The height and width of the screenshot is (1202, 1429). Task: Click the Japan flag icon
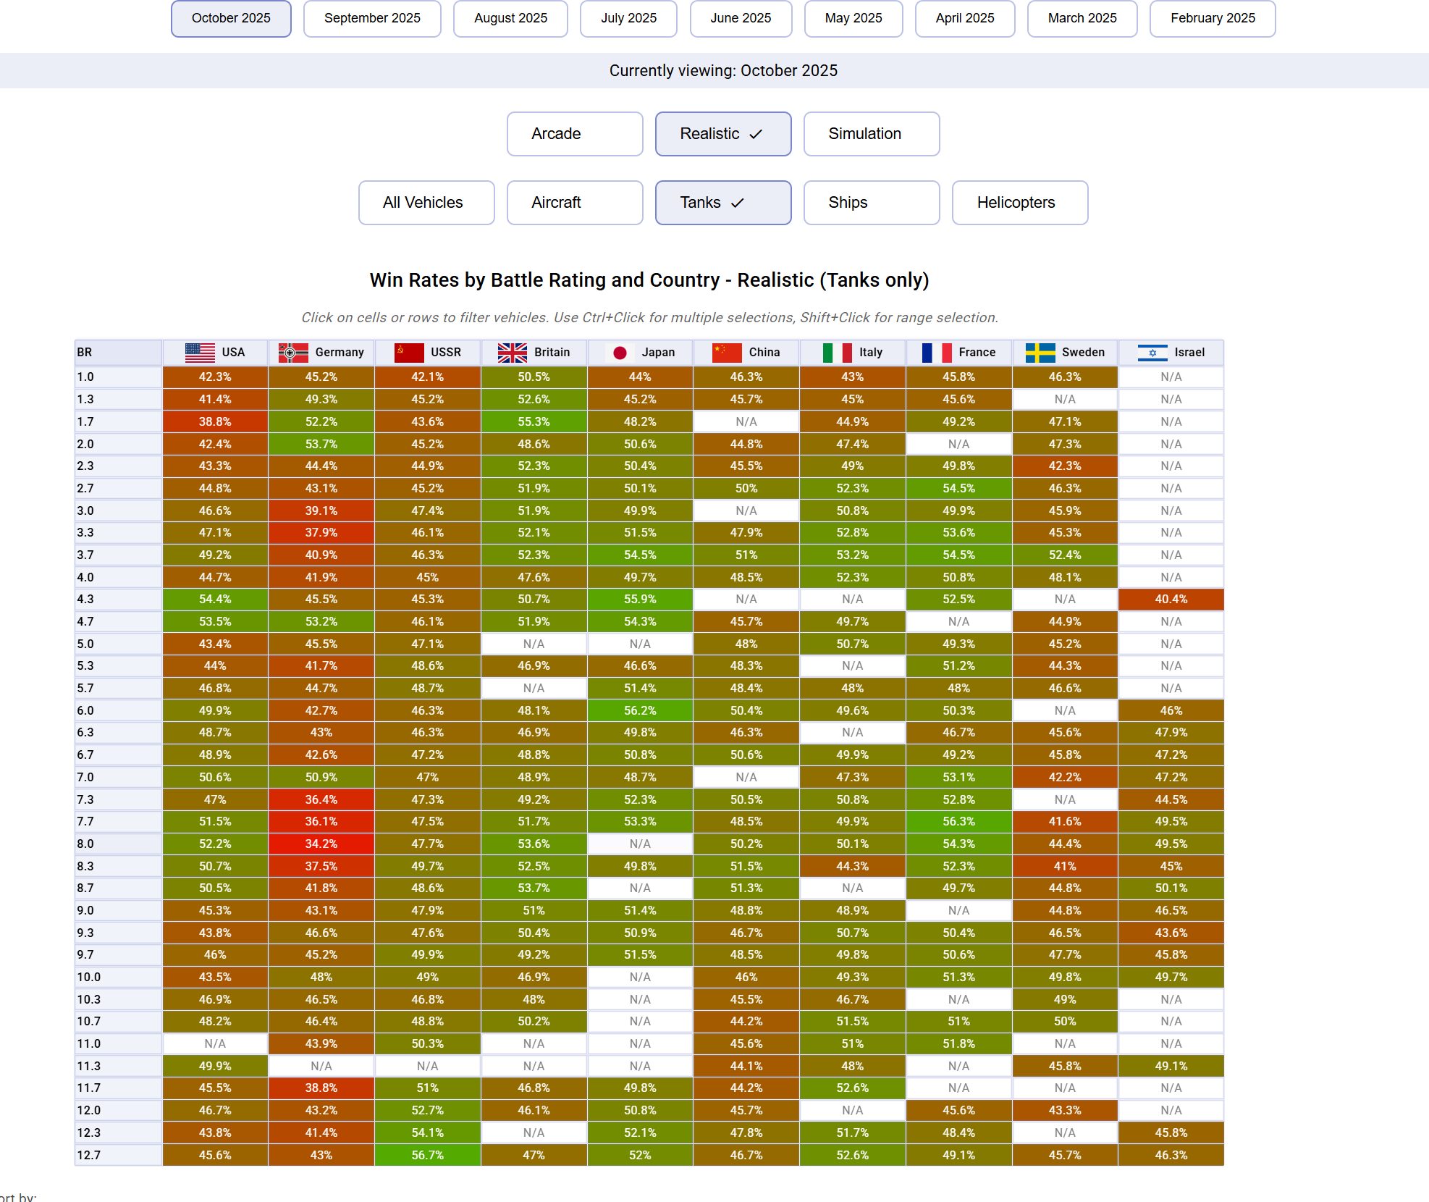tap(620, 353)
